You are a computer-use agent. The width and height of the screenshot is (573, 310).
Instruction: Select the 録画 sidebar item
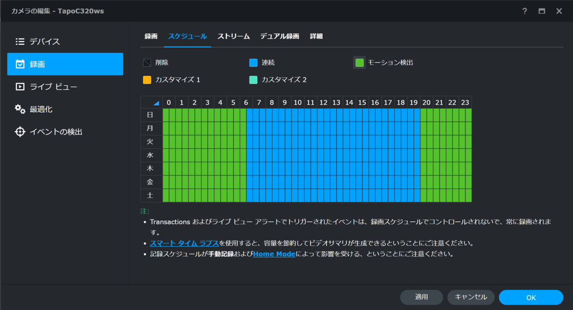coord(65,64)
